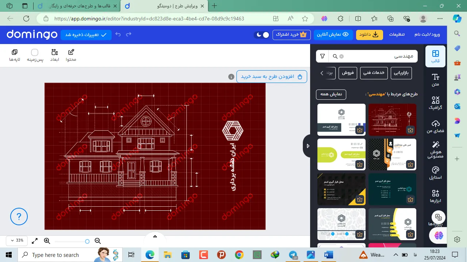Select the خدمات فنی category chip
The height and width of the screenshot is (262, 467).
(374, 73)
